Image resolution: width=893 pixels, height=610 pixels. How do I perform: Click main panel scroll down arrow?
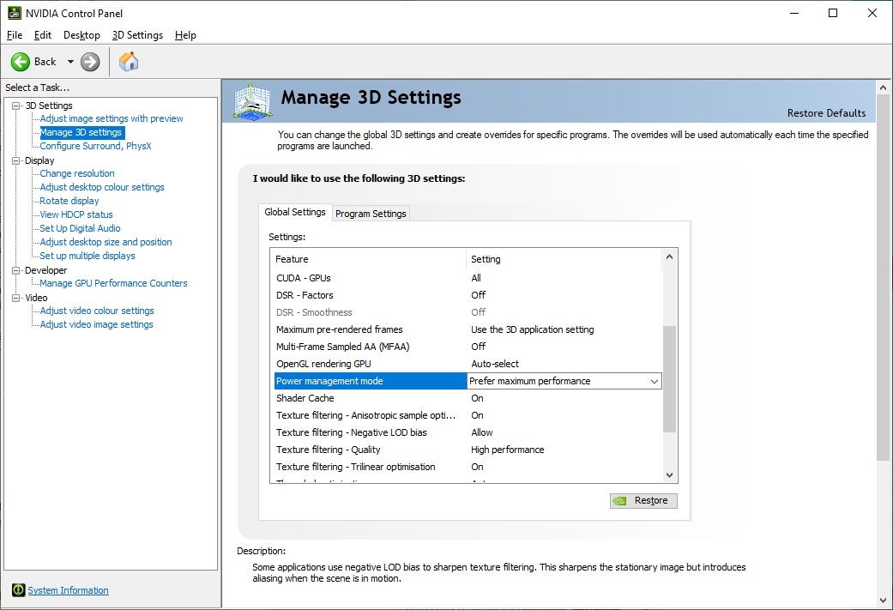tap(884, 601)
